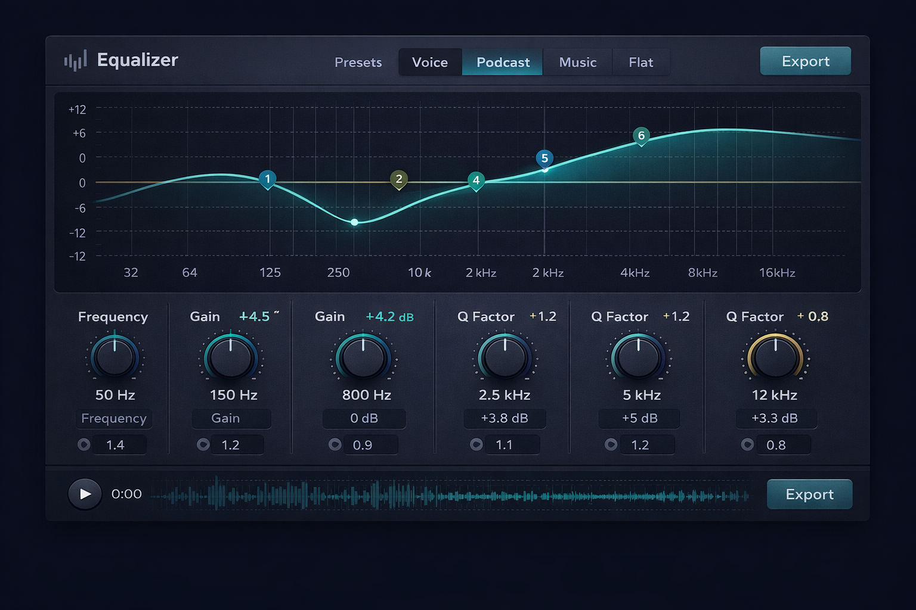Select the olive band marker 2
This screenshot has height=610, width=916.
(x=398, y=179)
